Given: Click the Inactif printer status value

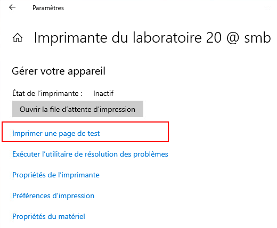Looking at the screenshot, I should click(103, 93).
